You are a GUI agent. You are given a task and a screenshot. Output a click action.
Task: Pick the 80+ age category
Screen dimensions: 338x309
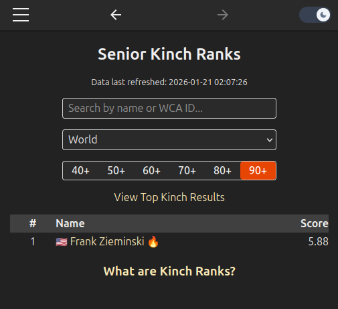click(222, 171)
